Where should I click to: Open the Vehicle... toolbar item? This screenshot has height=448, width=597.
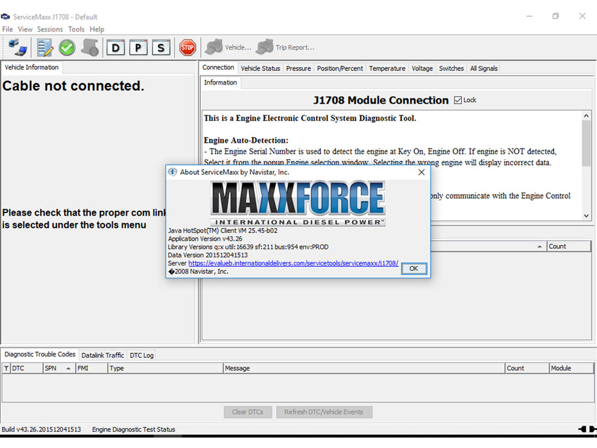point(228,47)
